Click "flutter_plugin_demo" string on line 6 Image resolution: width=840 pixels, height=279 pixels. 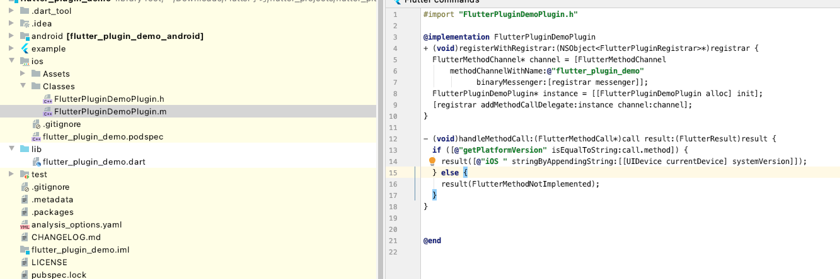pos(597,70)
